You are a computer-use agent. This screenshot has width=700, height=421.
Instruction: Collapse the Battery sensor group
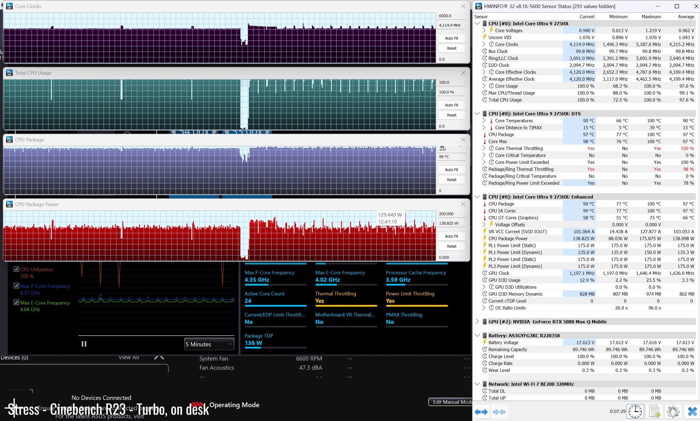(x=477, y=335)
